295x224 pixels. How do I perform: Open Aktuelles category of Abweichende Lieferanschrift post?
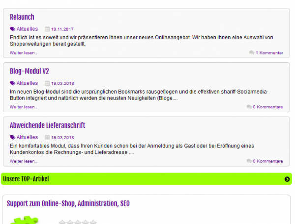coord(27,137)
